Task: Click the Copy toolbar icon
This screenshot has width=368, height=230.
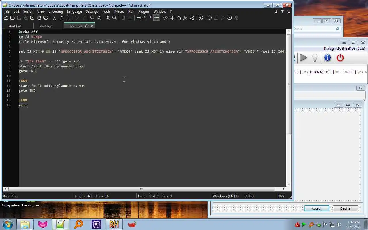Action: 61,18
